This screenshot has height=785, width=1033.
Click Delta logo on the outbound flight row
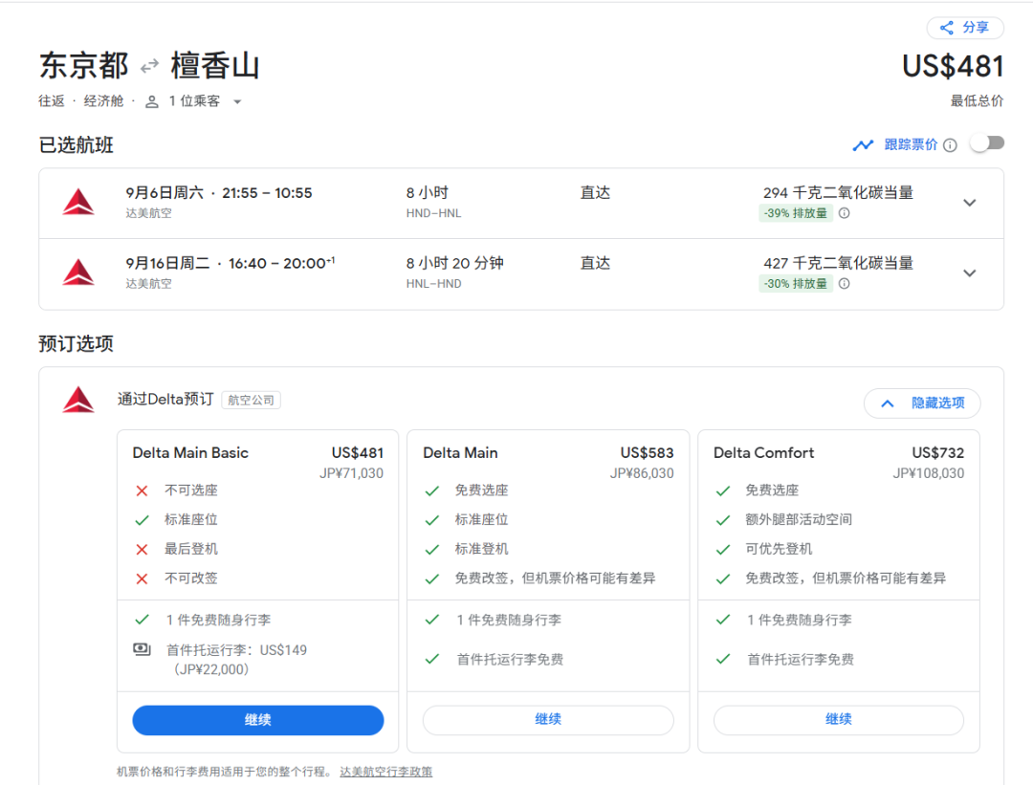pos(78,203)
